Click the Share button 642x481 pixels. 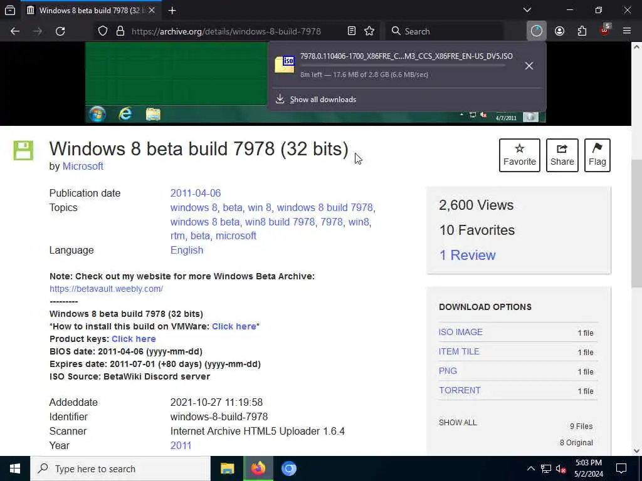(562, 155)
